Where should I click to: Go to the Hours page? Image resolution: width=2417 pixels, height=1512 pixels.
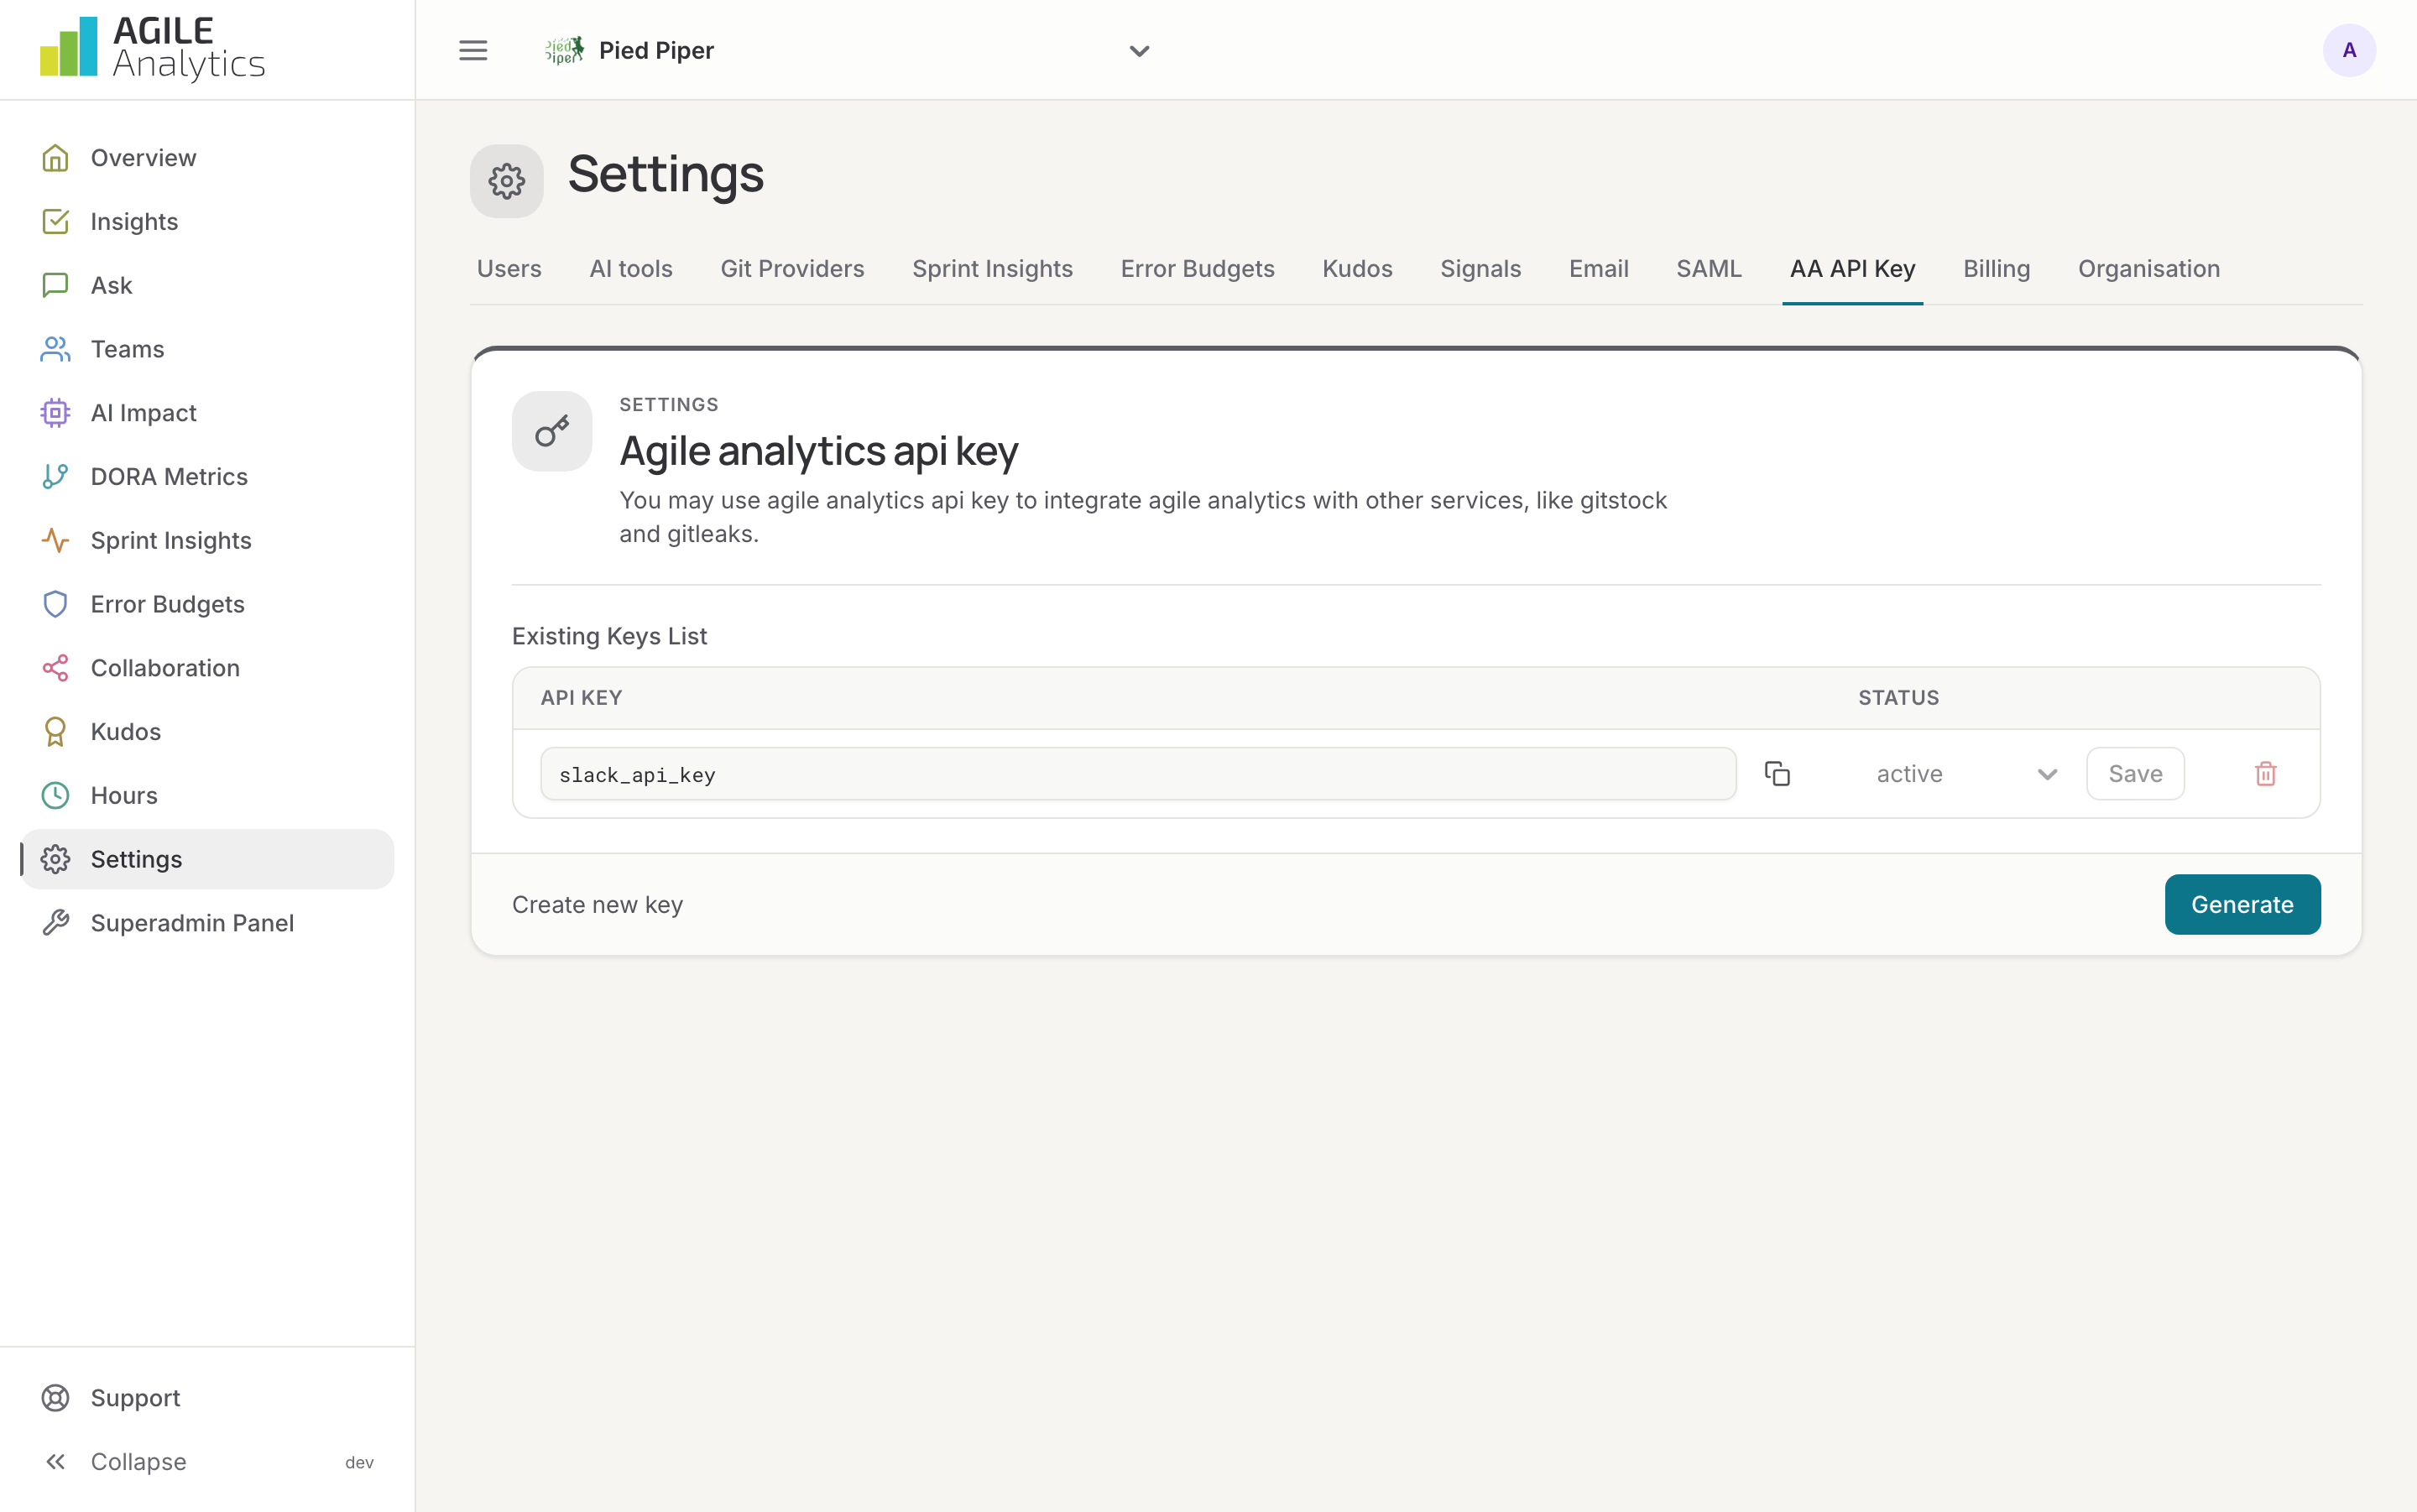(207, 795)
